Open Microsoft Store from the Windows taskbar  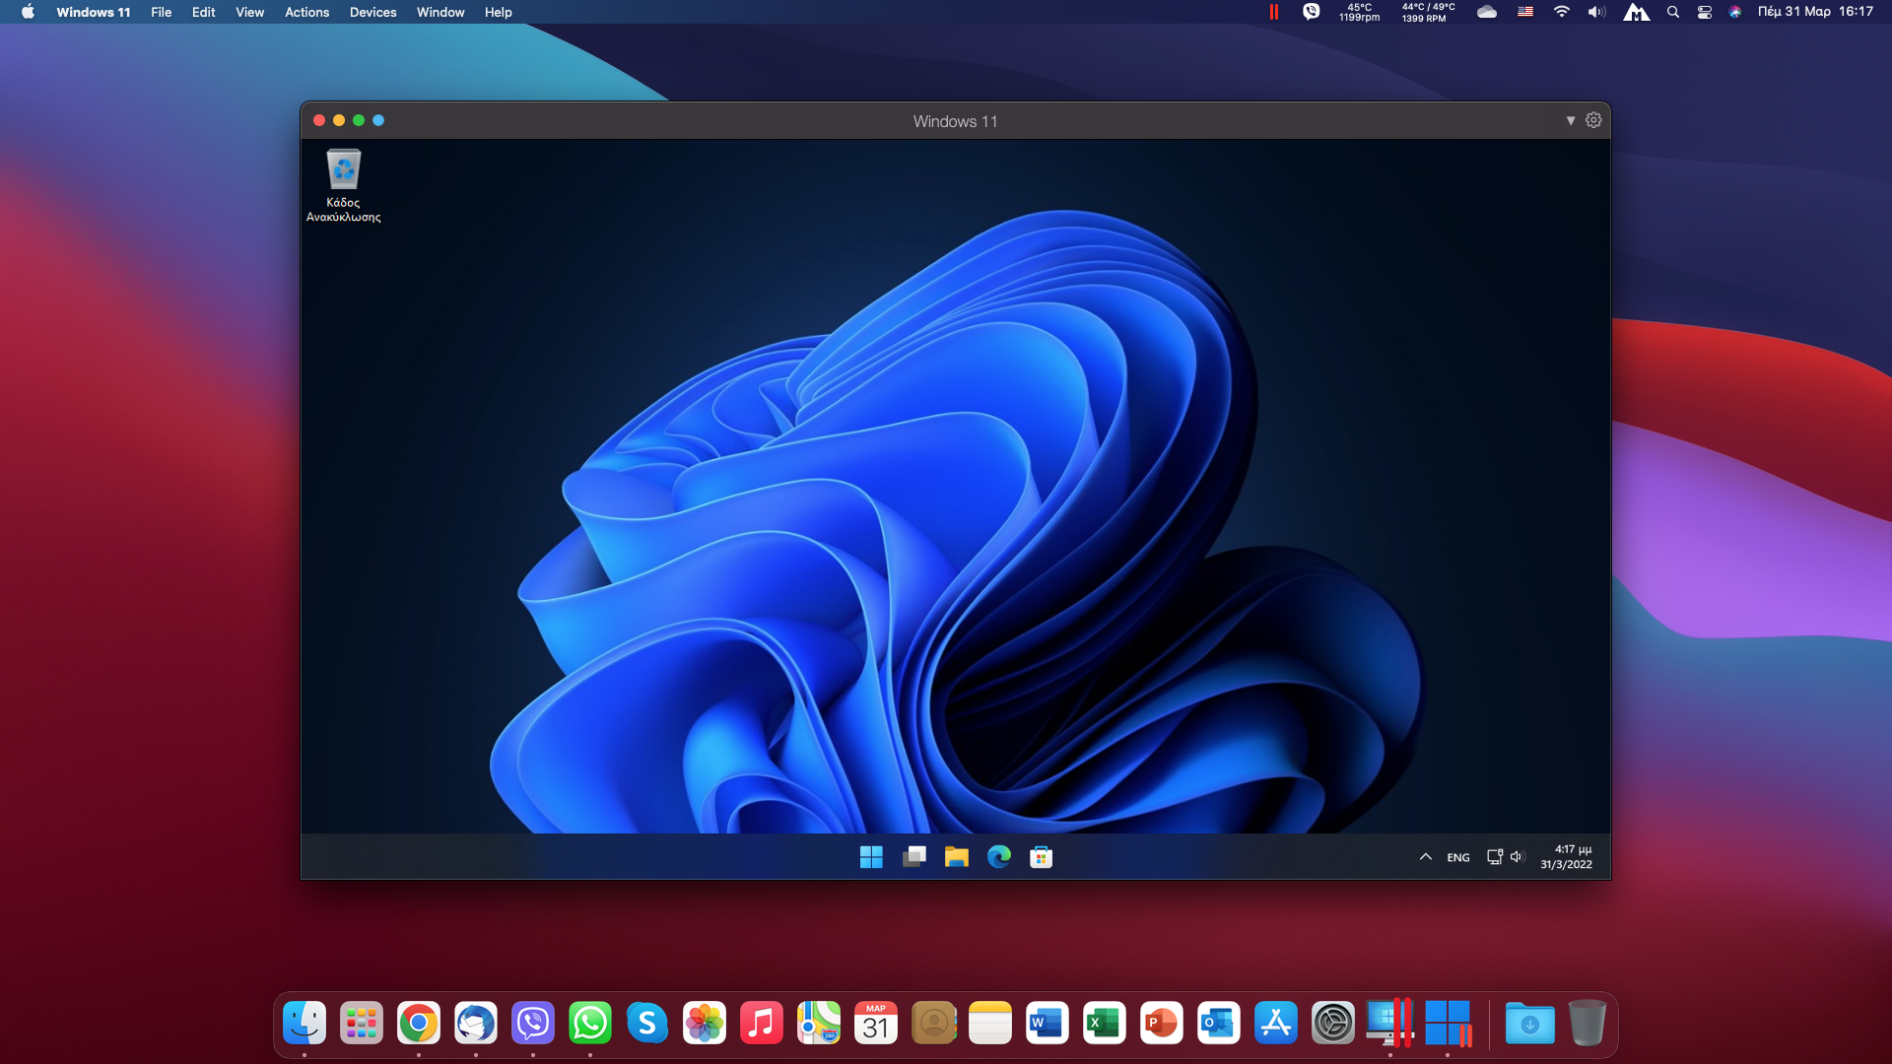pos(1041,857)
